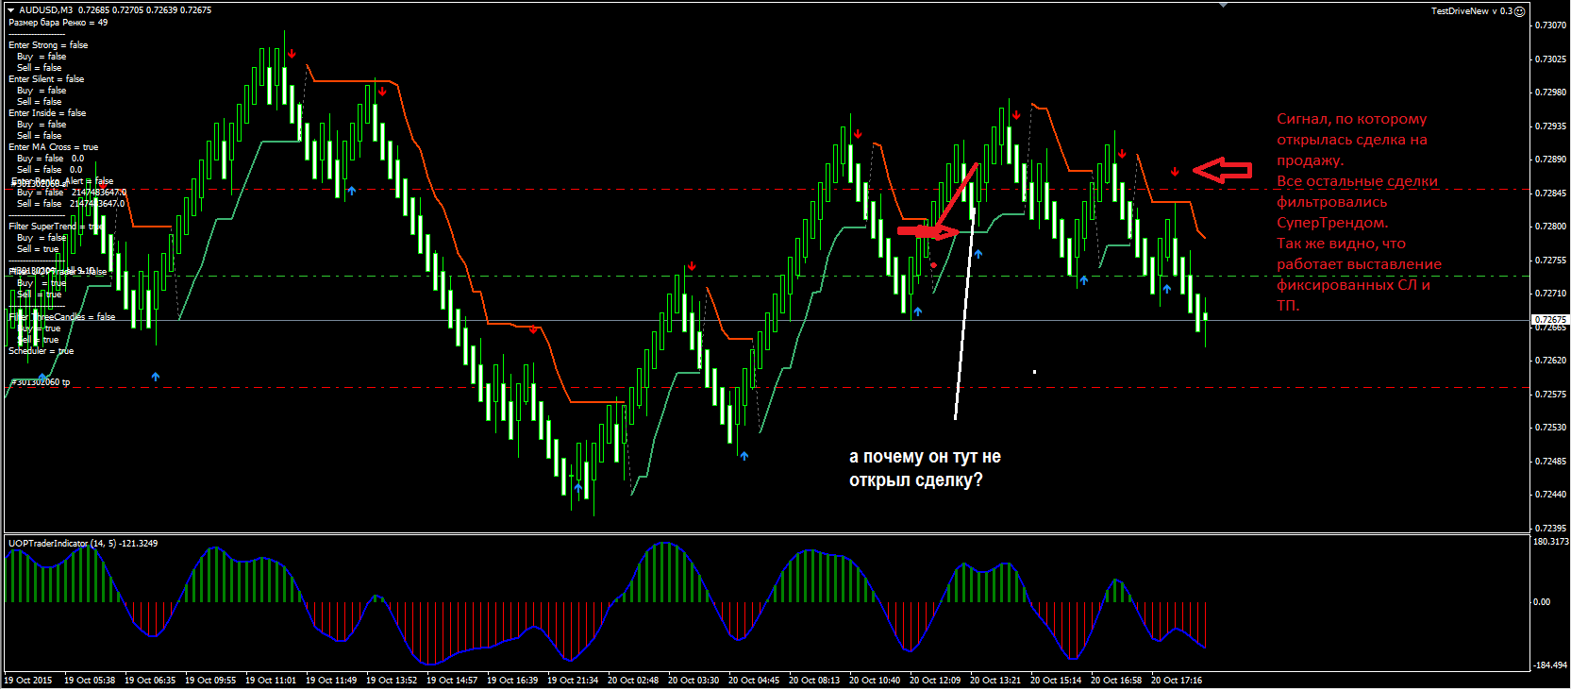Screen dimensions: 1571x690
Task: Click the '19 Oct 2015' time axis label
Action: point(28,681)
